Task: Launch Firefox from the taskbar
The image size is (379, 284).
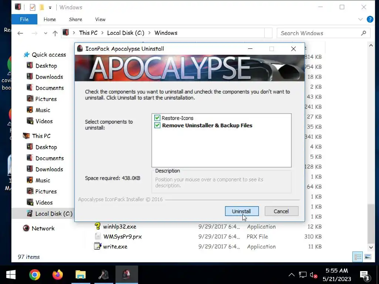Action: click(x=57, y=275)
